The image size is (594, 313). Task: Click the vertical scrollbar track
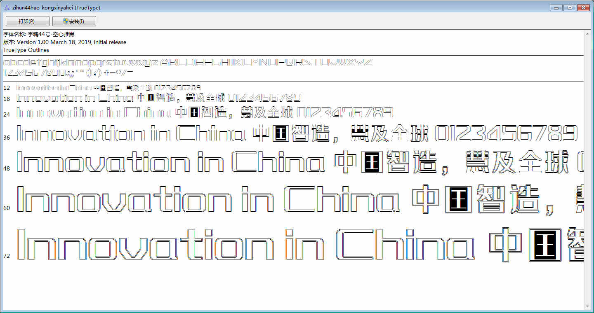click(x=588, y=170)
